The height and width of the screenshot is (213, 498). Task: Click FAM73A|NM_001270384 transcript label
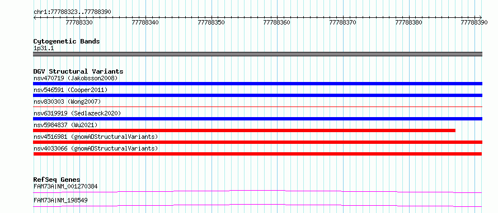click(65, 186)
